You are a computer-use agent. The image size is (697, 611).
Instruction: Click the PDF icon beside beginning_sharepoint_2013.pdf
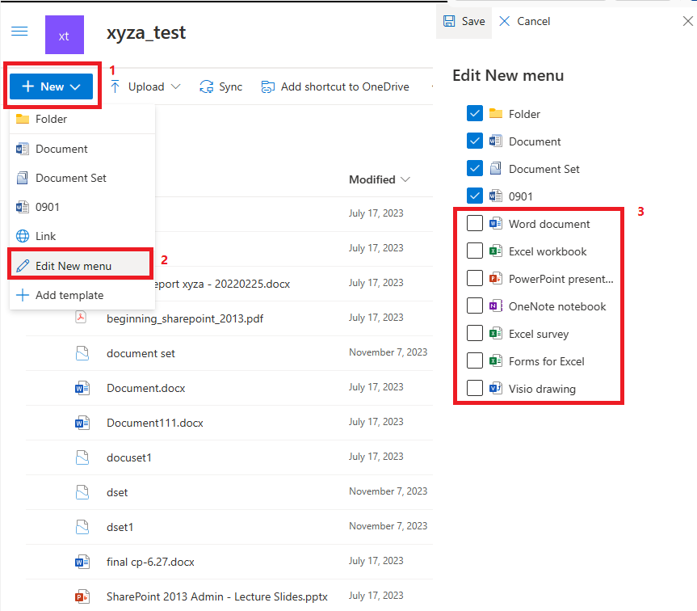coord(82,318)
